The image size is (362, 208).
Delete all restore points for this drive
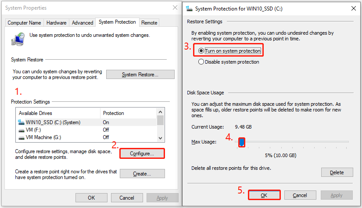coord(337,172)
